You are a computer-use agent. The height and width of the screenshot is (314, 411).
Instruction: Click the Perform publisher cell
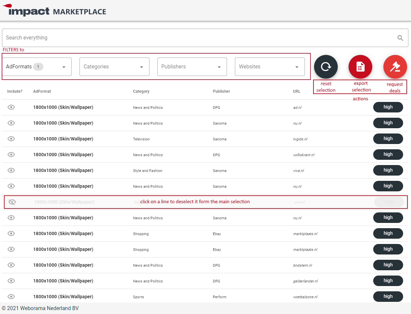coord(219,297)
